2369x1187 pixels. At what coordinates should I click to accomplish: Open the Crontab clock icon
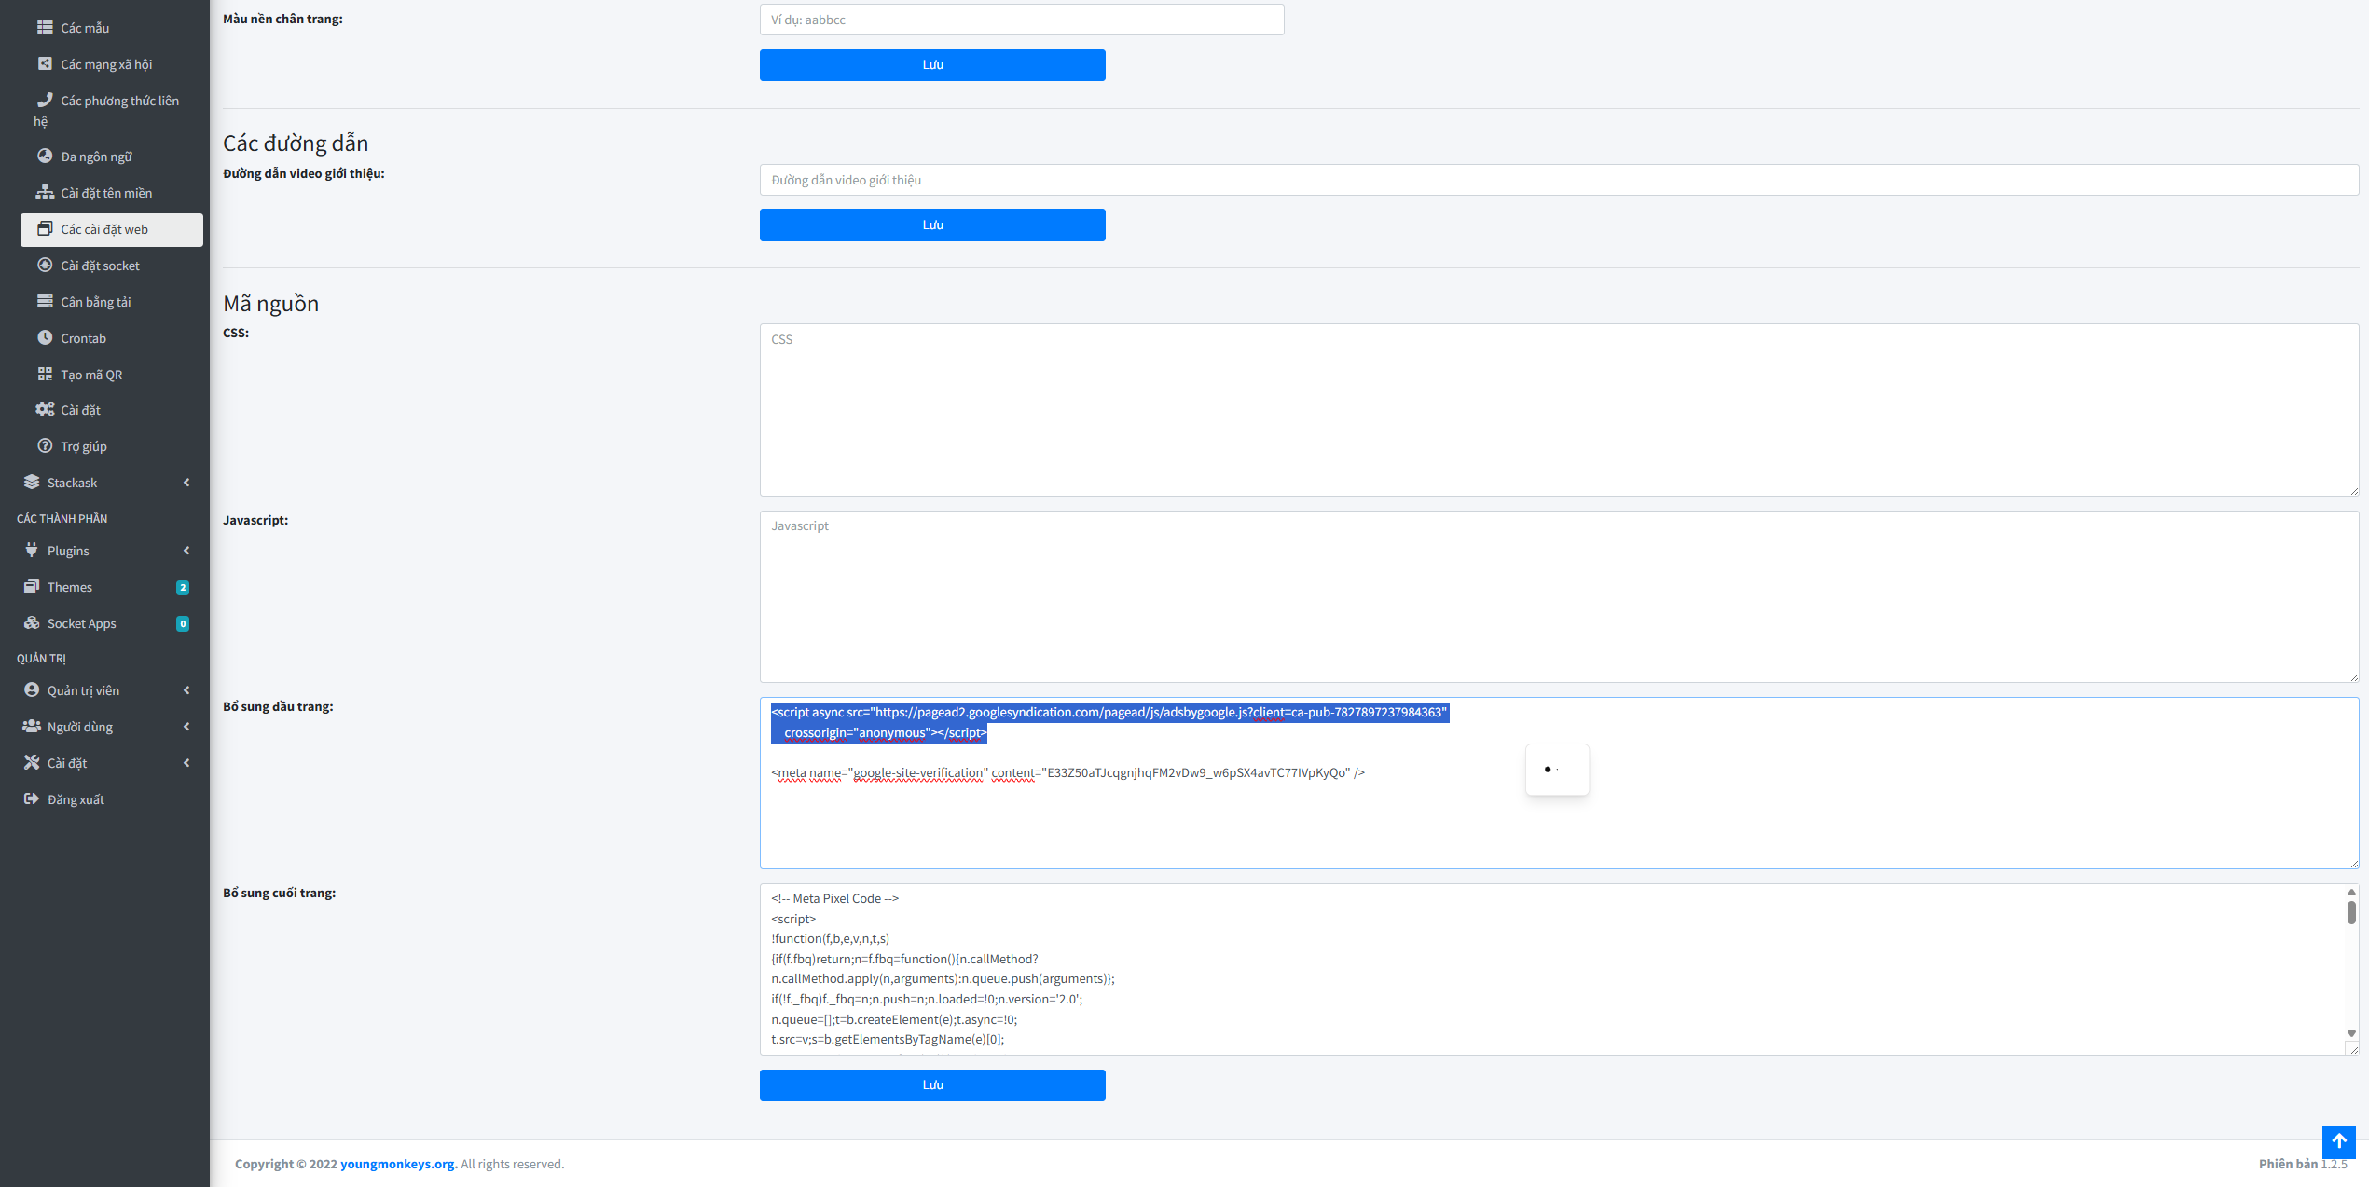tap(45, 337)
